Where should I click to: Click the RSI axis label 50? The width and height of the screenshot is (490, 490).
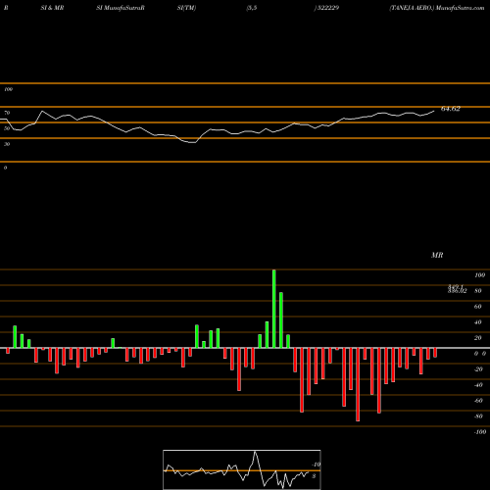point(7,128)
